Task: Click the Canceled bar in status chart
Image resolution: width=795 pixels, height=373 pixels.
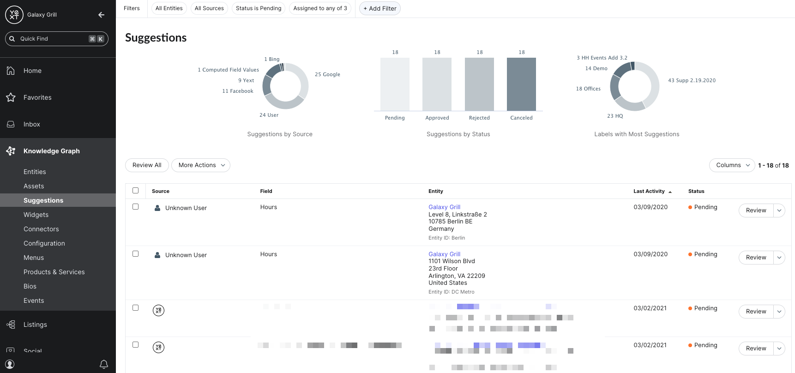Action: coord(521,84)
